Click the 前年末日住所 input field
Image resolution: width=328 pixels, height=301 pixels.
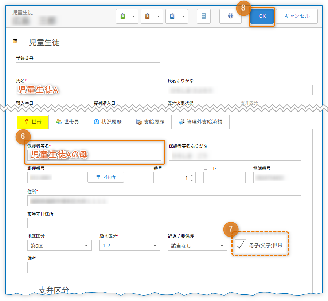click(164, 223)
